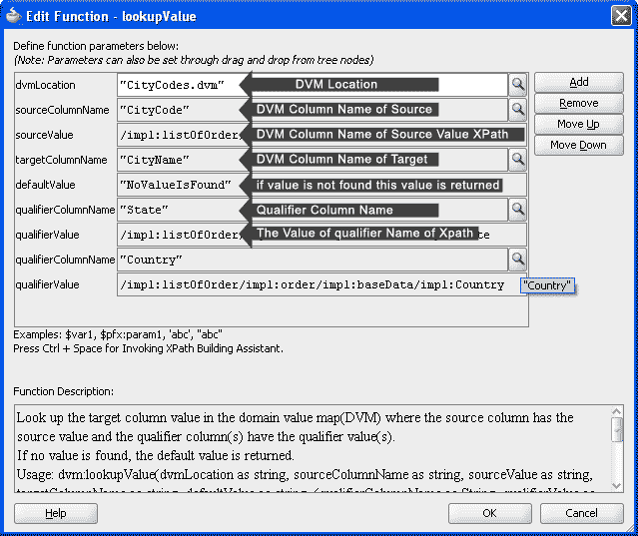Image resolution: width=638 pixels, height=536 pixels.
Task: Click scroll up arrow in Function Description
Action: point(617,411)
